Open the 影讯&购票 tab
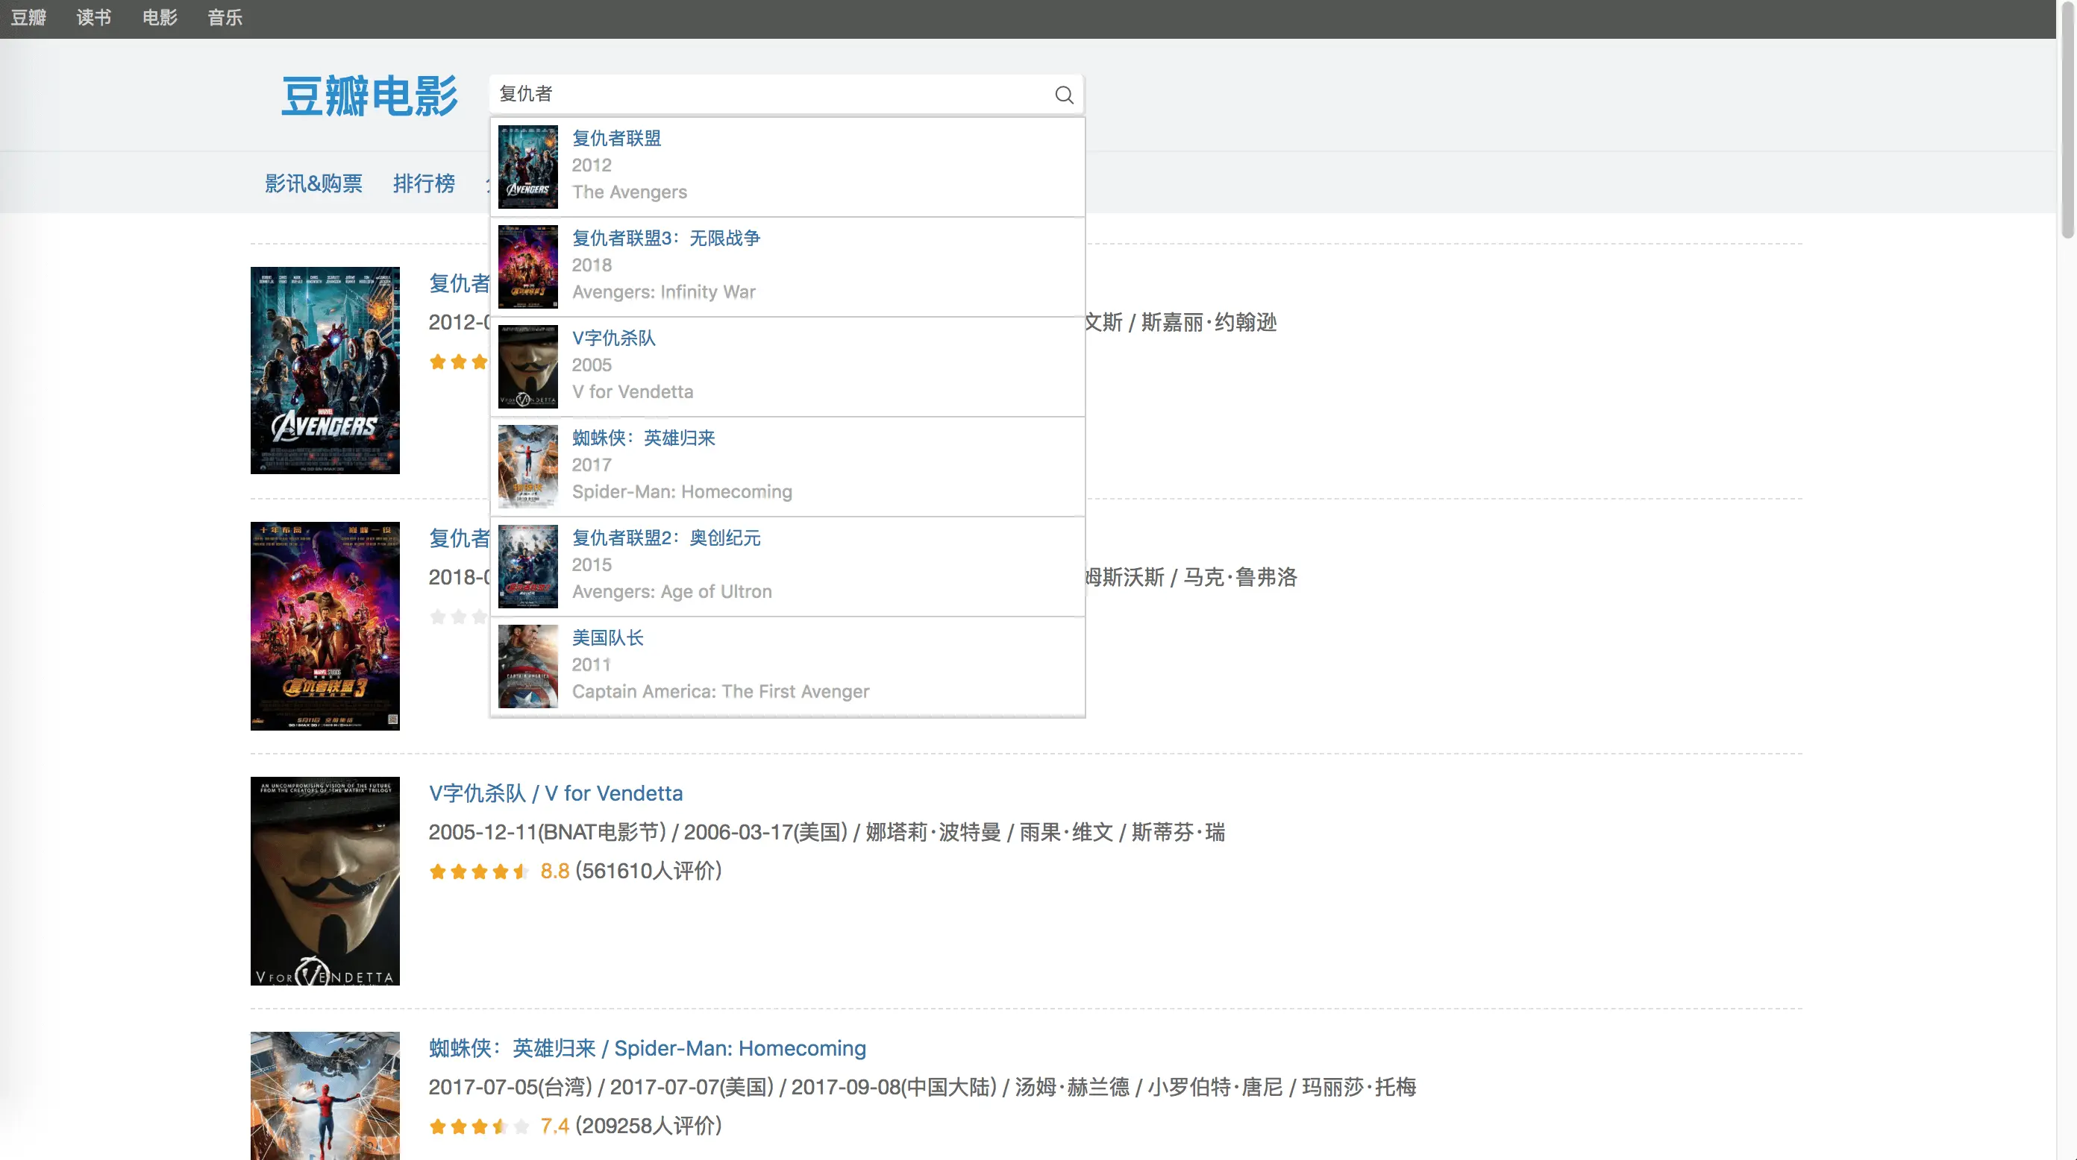Image resolution: width=2077 pixels, height=1160 pixels. click(313, 183)
